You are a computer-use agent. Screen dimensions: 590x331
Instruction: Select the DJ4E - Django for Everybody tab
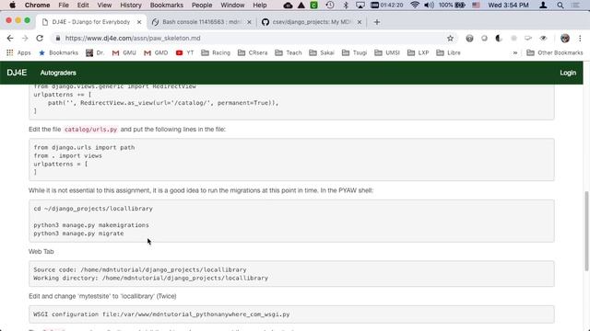click(x=91, y=22)
